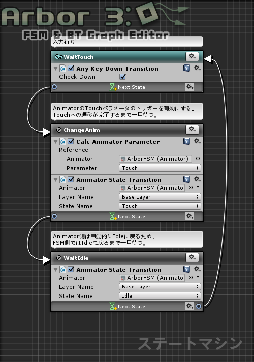Open State Name dropdown set to Touch
This screenshot has height=362, width=254.
coord(160,206)
